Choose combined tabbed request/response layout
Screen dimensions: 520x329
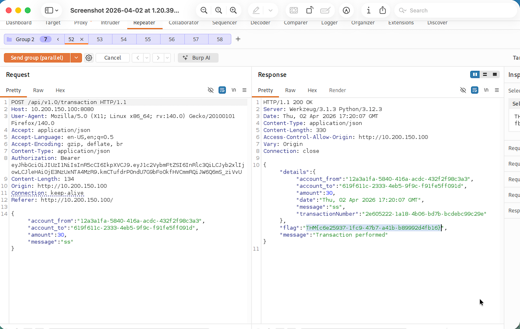pos(495,75)
